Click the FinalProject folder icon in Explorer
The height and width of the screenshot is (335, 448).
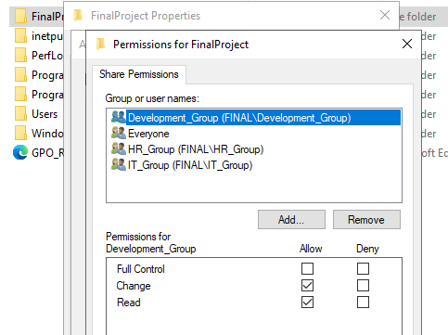(x=20, y=16)
